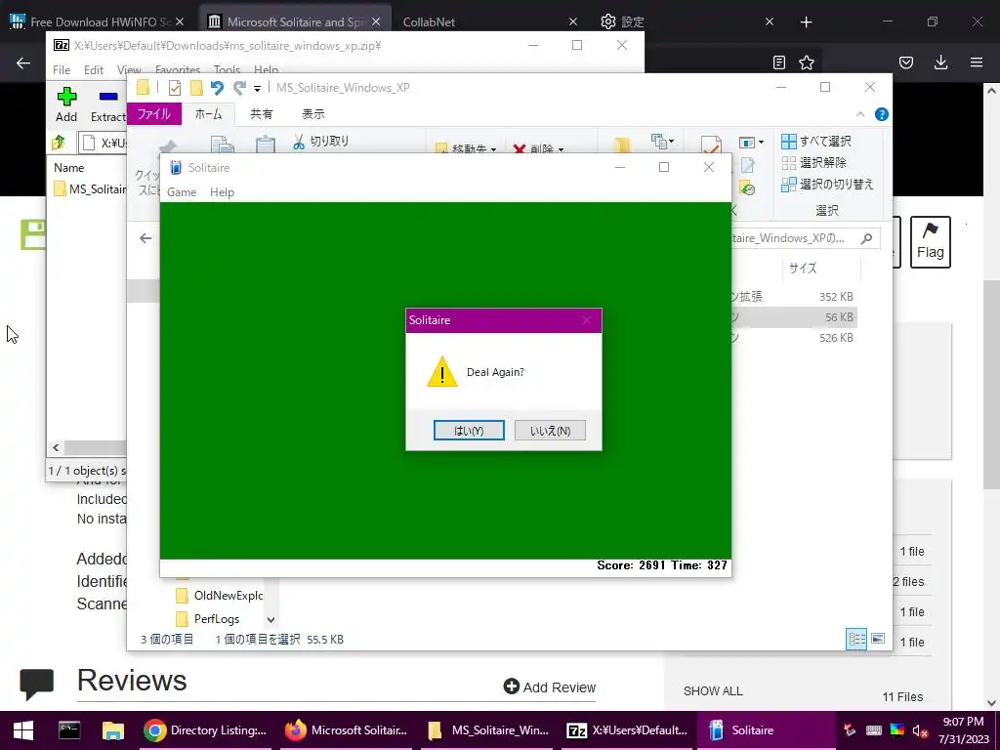Screen dimensions: 1000x750
Task: Click browser back arrow button
Action: [23, 62]
